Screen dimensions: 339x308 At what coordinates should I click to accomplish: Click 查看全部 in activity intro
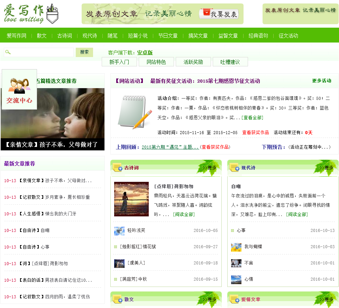(x=252, y=118)
